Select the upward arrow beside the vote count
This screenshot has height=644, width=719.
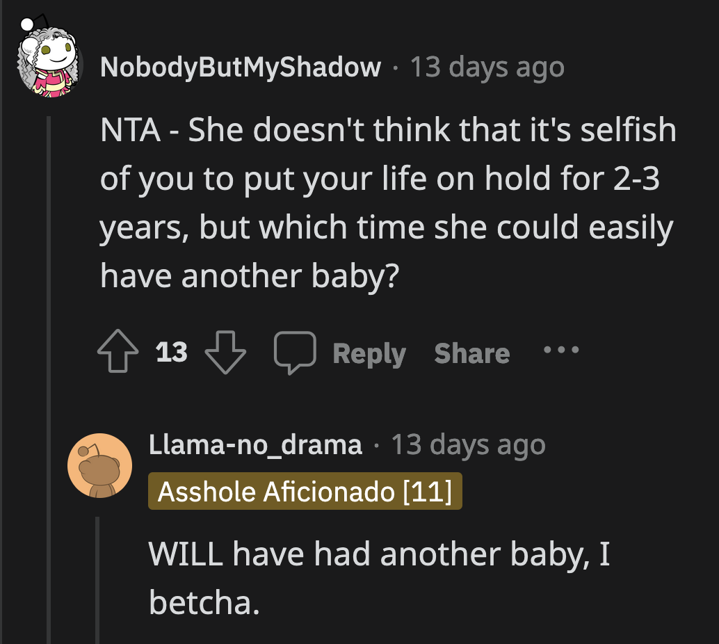118,352
